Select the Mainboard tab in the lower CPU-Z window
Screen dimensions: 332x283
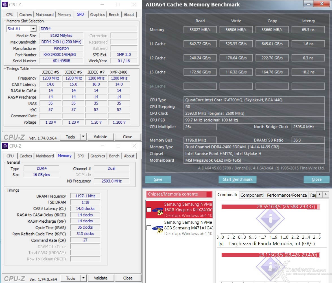45,156
